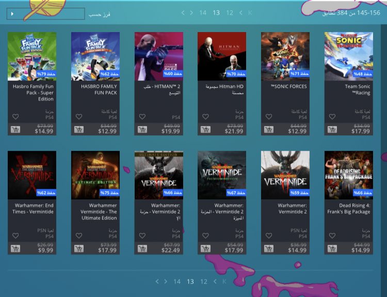The image size is (387, 297).
Task: Open the Hitman HD red cover image
Action: 222,56
